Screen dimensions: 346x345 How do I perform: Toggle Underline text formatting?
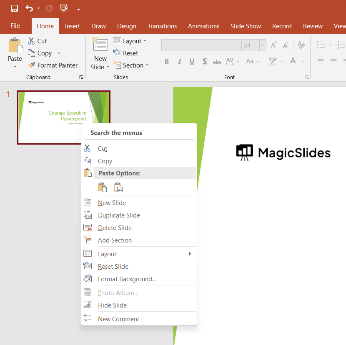coord(192,61)
